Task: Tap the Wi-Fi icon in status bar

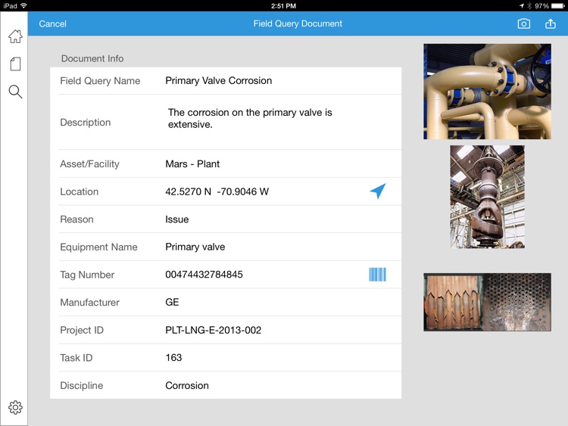Action: coord(24,6)
